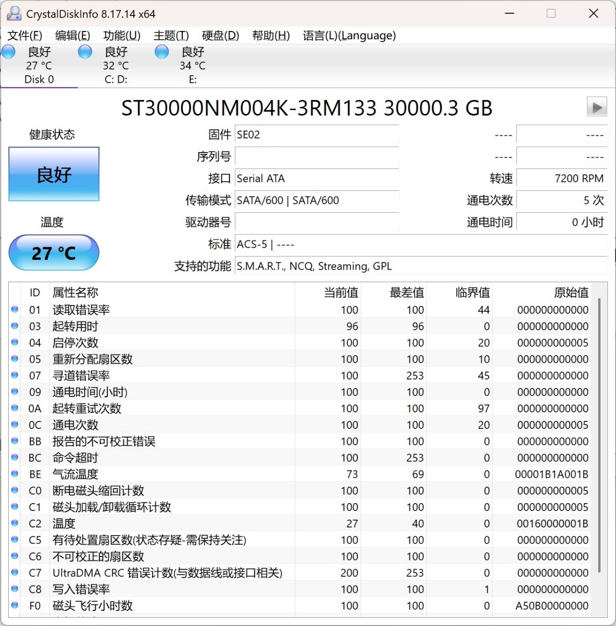Click status dot for attribute C0 断电磁头缩回计数
The image size is (616, 626).
[x=15, y=491]
